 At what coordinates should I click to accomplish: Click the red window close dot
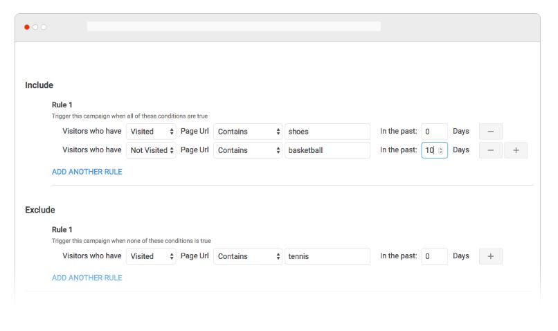coord(27,27)
